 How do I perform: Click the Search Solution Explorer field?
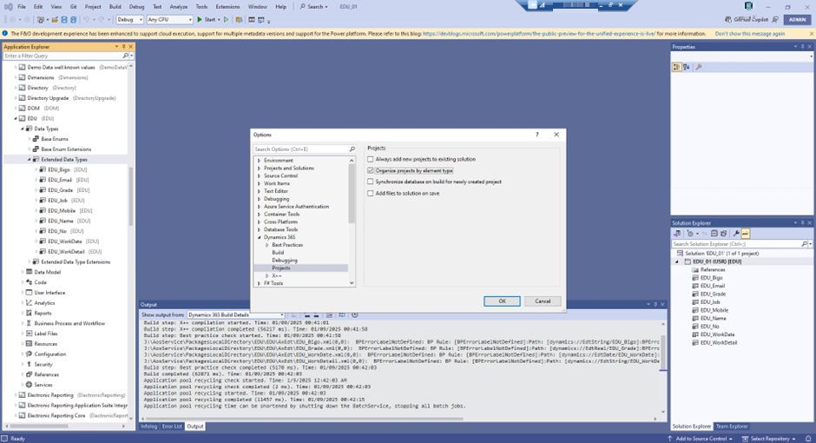click(x=736, y=244)
